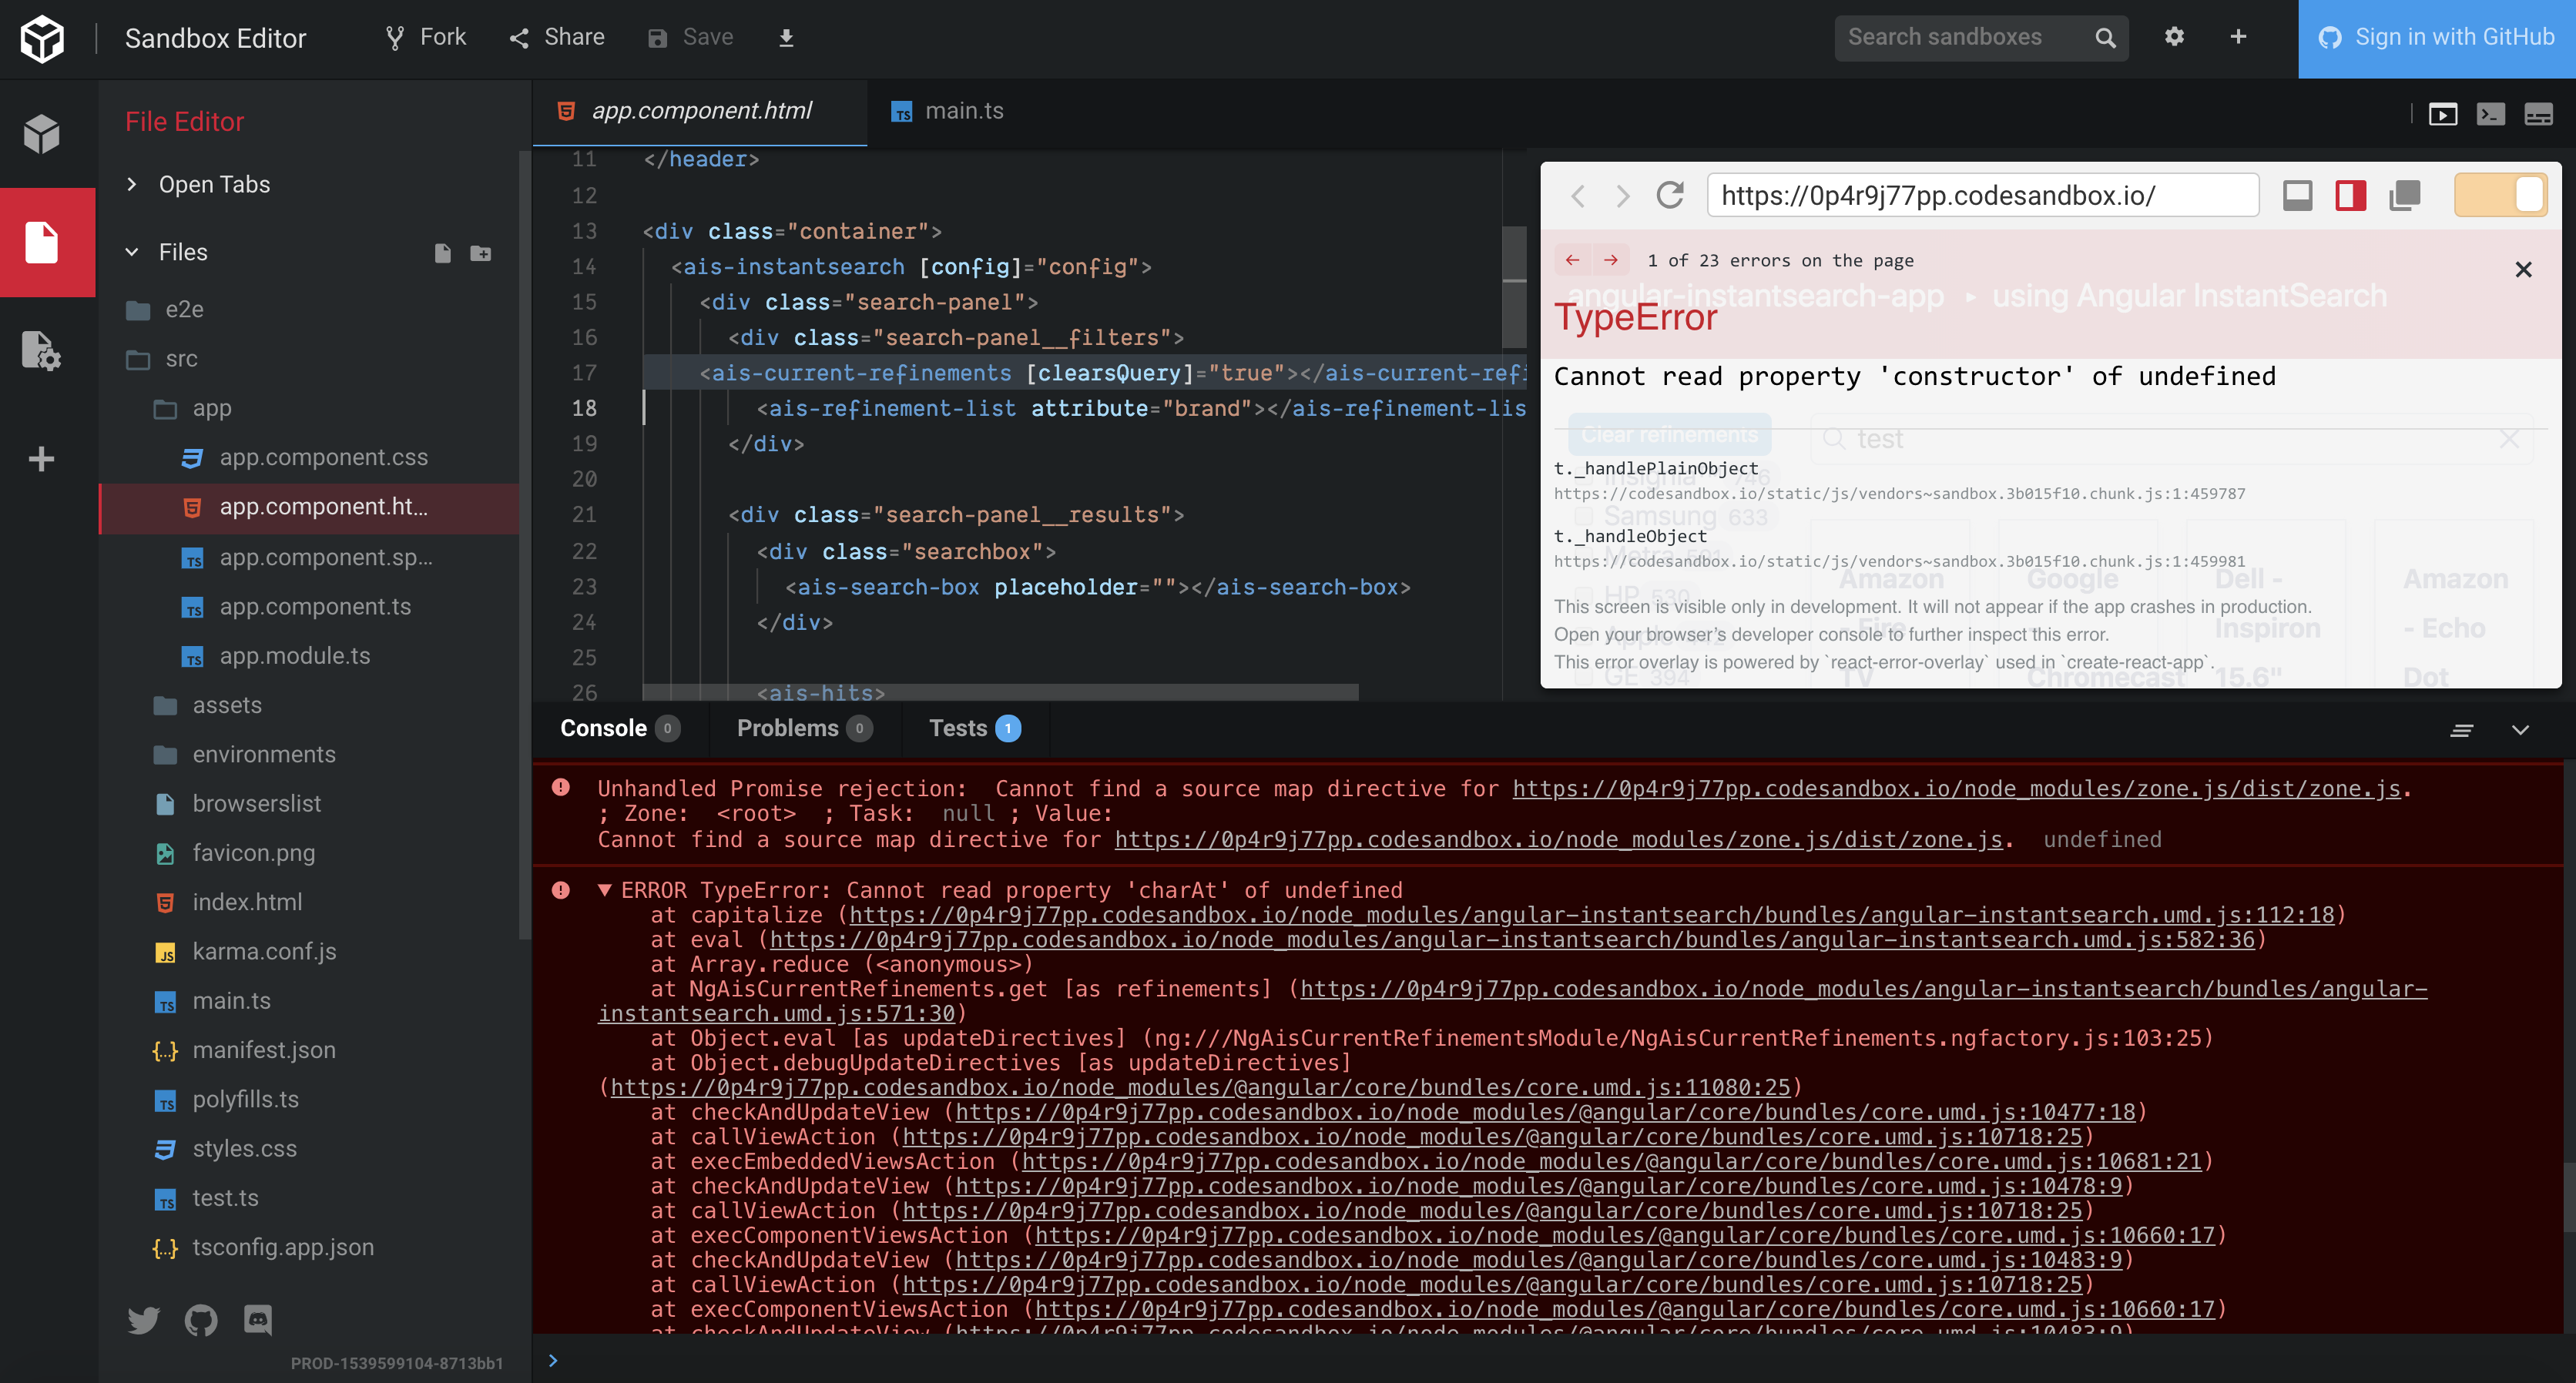Enable vertical split preview layout
The height and width of the screenshot is (1383, 2576).
pyautogui.click(x=2350, y=196)
